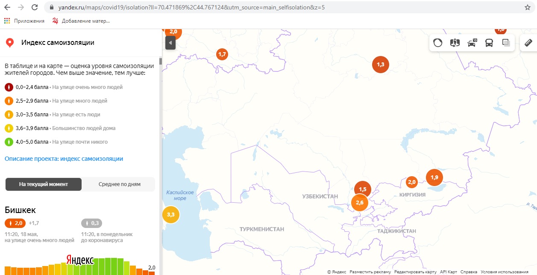Bookmark this page with the star icon
The height and width of the screenshot is (275, 537).
click(527, 7)
